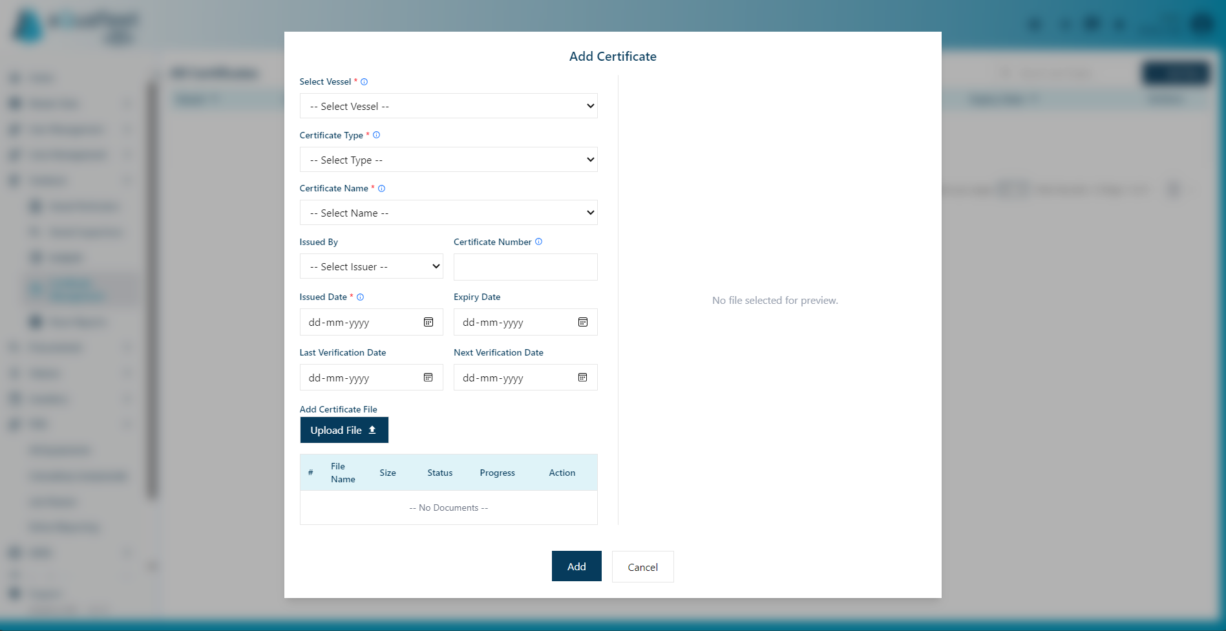
Task: Click the Upload File button
Action: click(x=344, y=429)
